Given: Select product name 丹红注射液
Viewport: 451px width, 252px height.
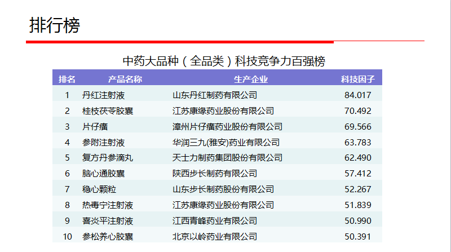Looking at the screenshot, I should click(x=103, y=95).
